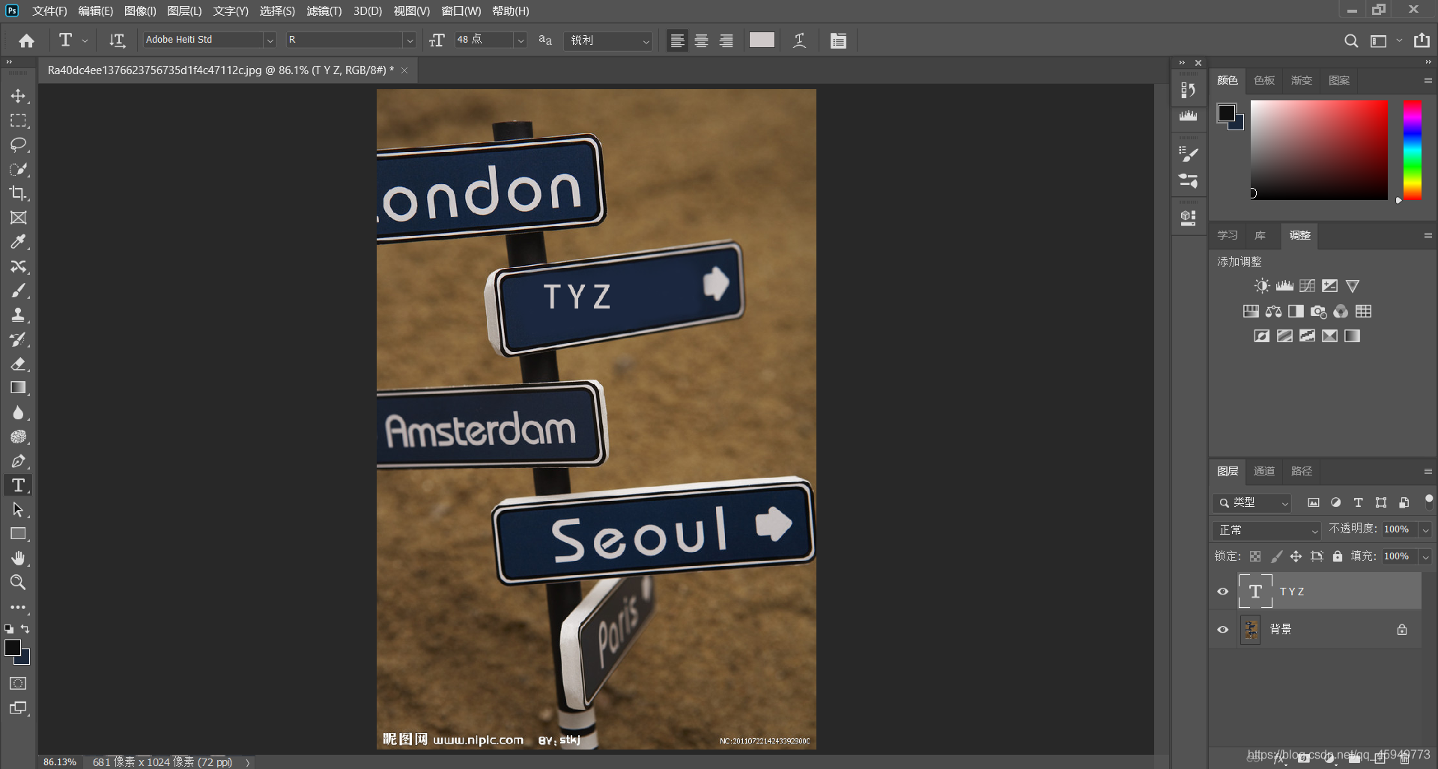Switch to the 通道 tab
Screen dimensions: 1438x769
tap(1264, 471)
